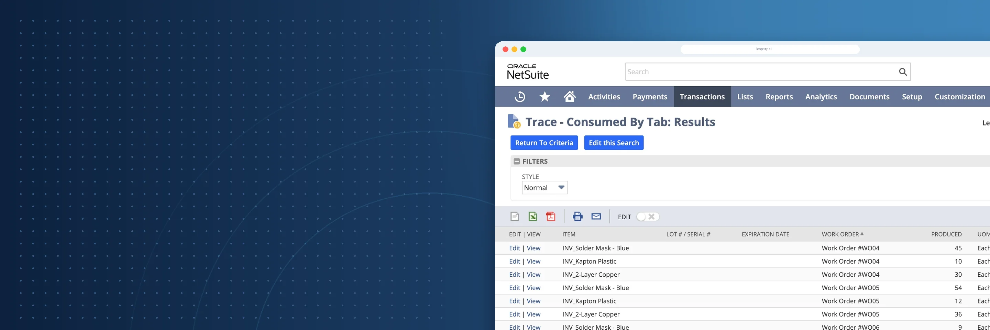This screenshot has width=990, height=330.
Task: Open the Setup menu
Action: pyautogui.click(x=912, y=97)
